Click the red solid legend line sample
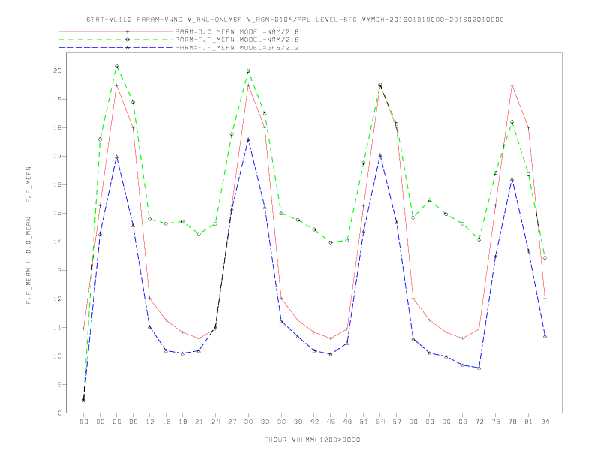 tap(116, 31)
